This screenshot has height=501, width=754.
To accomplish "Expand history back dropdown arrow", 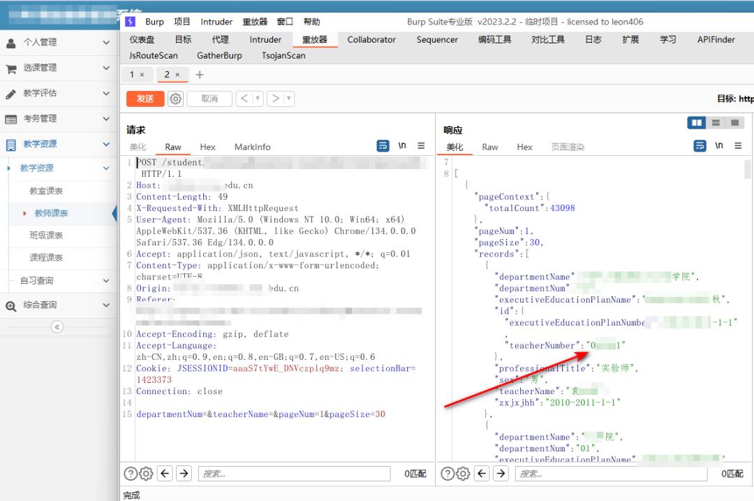I will tap(258, 99).
